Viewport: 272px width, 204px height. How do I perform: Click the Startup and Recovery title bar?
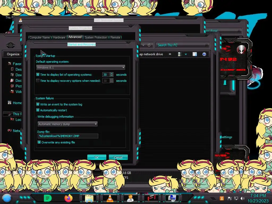coord(82,44)
